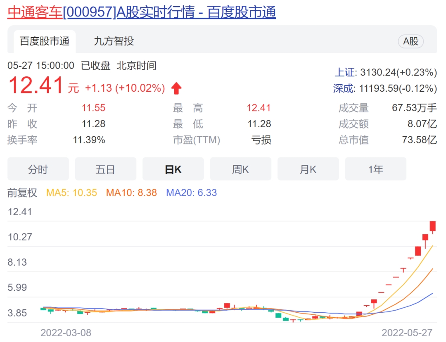
Task: Click the red up-arrow price icon
Action: tap(176, 88)
